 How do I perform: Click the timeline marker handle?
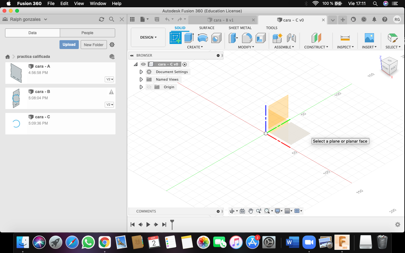(x=172, y=225)
